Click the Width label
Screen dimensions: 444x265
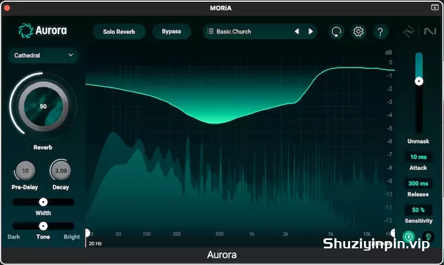43,213
